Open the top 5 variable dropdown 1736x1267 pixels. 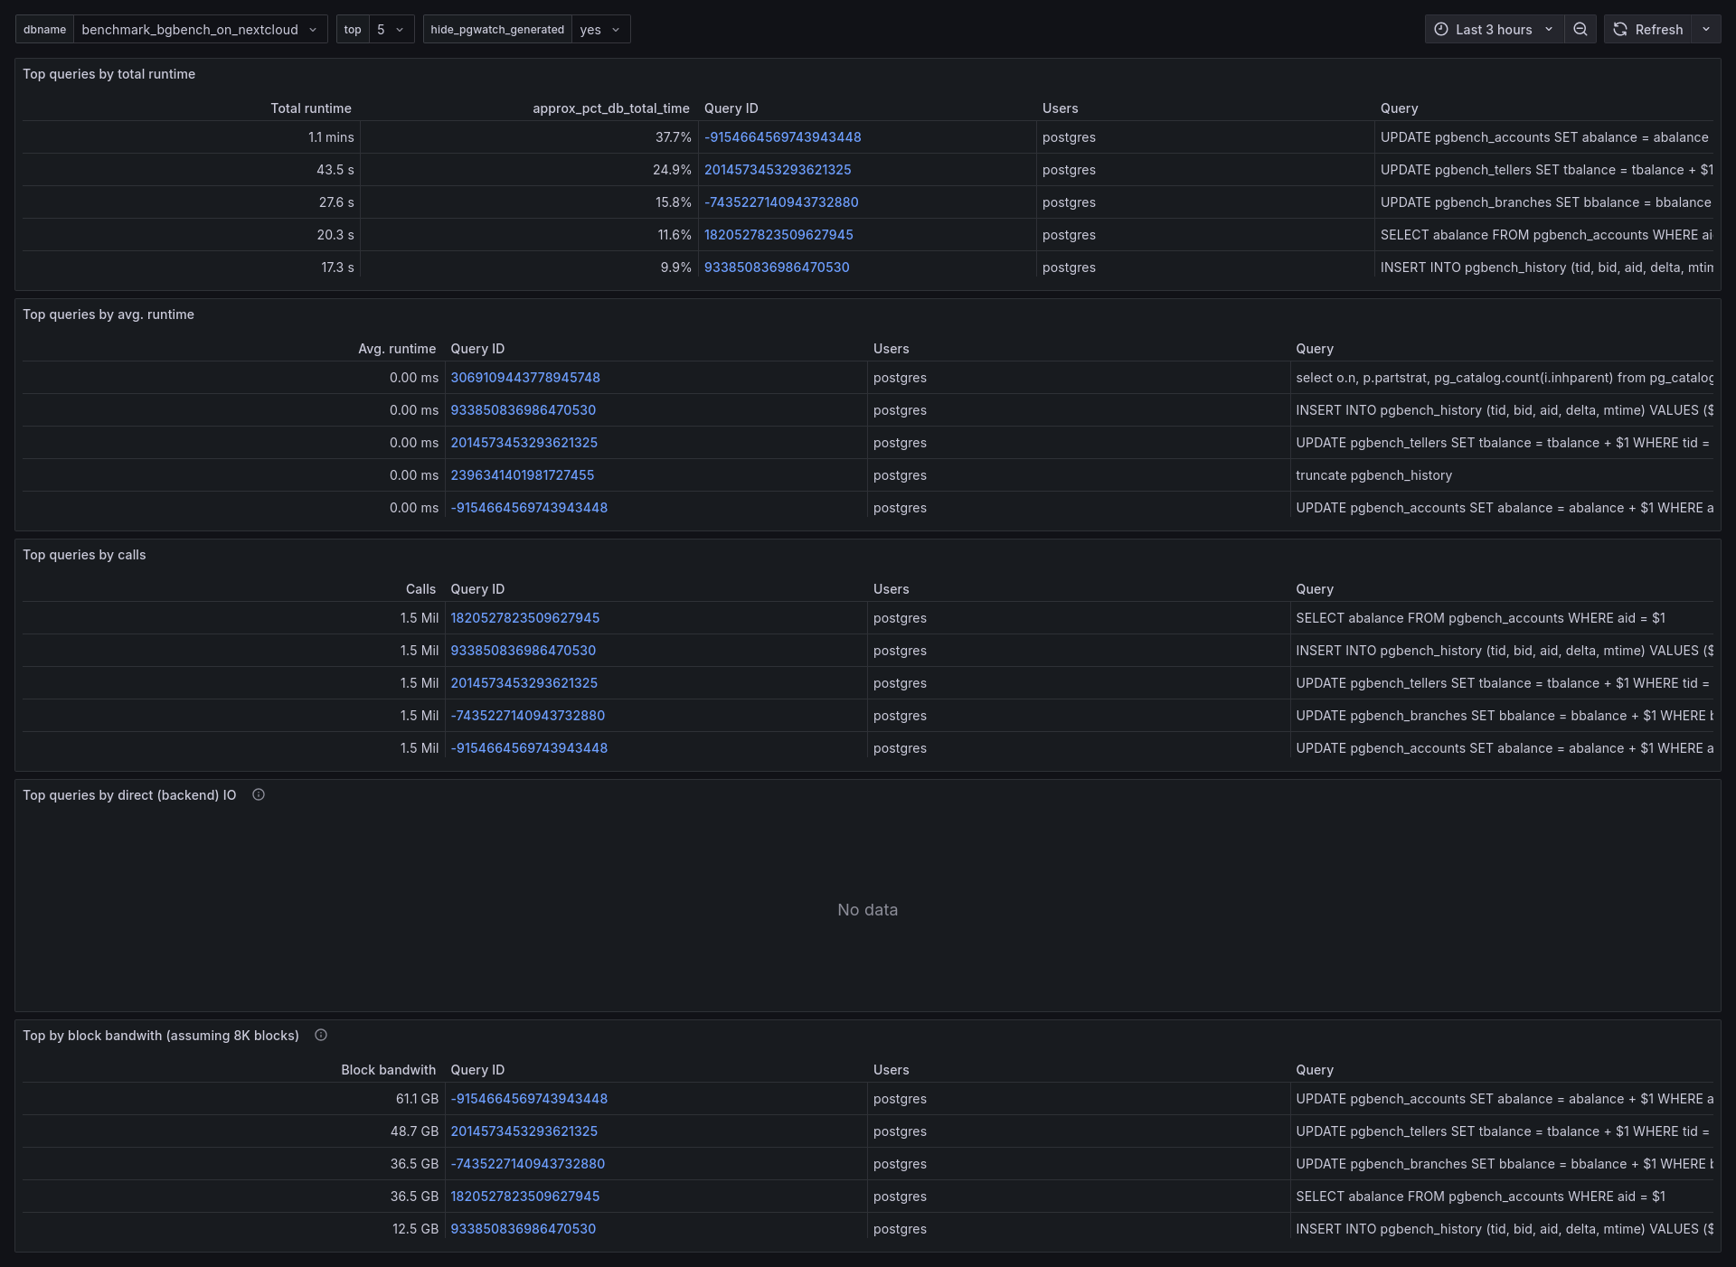click(390, 29)
